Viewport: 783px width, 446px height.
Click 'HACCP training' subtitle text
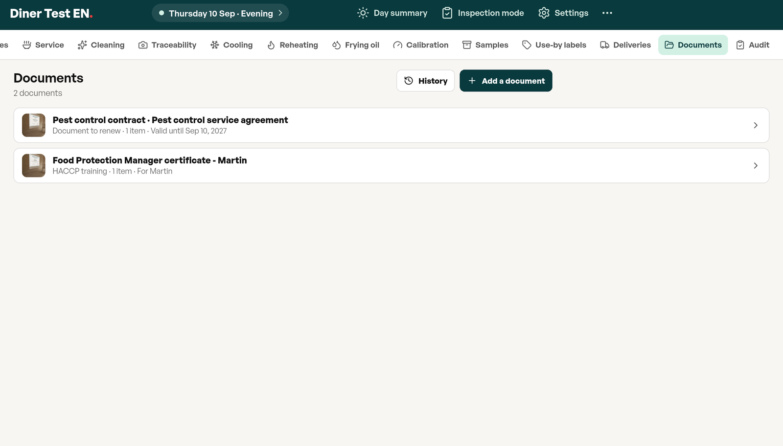[80, 171]
